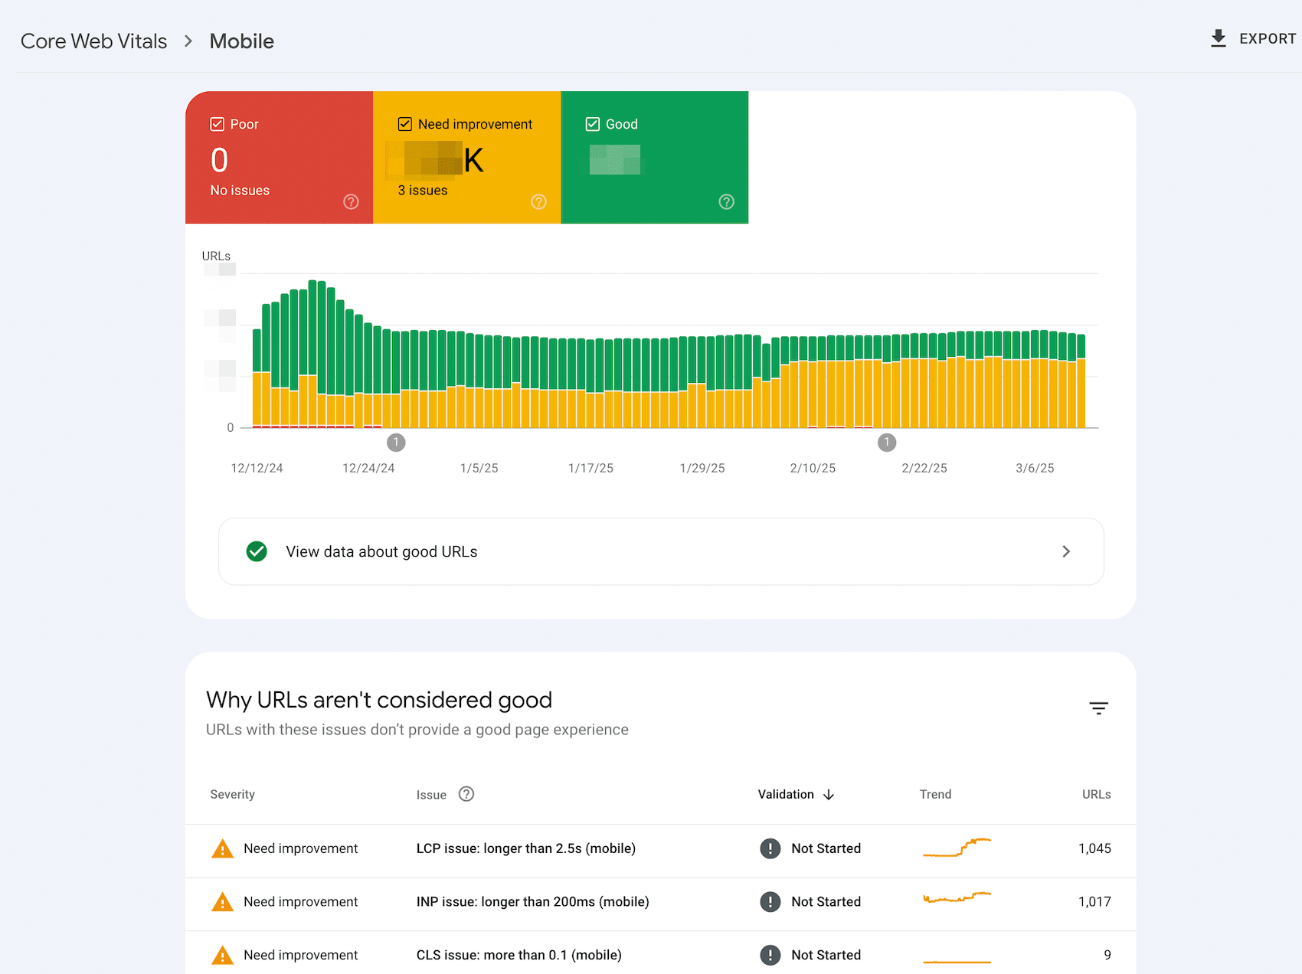Image resolution: width=1302 pixels, height=974 pixels.
Task: Uncheck the Poor checkbox
Action: point(217,123)
